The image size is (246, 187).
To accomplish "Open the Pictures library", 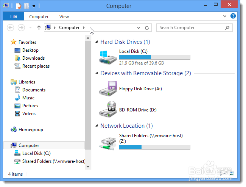I will coord(30,106).
